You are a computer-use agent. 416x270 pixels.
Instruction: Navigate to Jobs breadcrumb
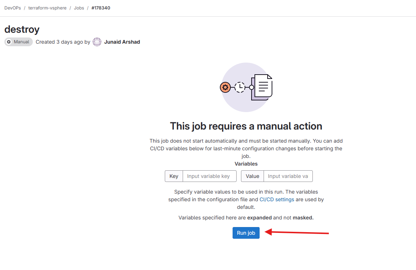79,8
